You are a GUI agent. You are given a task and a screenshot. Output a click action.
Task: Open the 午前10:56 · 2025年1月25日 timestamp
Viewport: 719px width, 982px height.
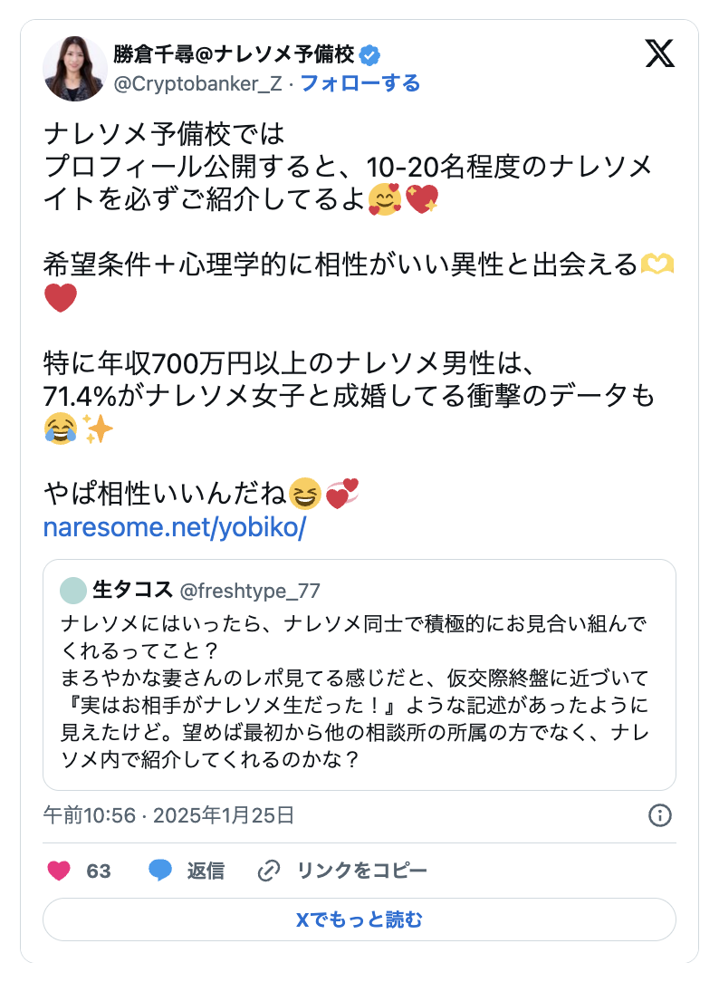tap(169, 815)
